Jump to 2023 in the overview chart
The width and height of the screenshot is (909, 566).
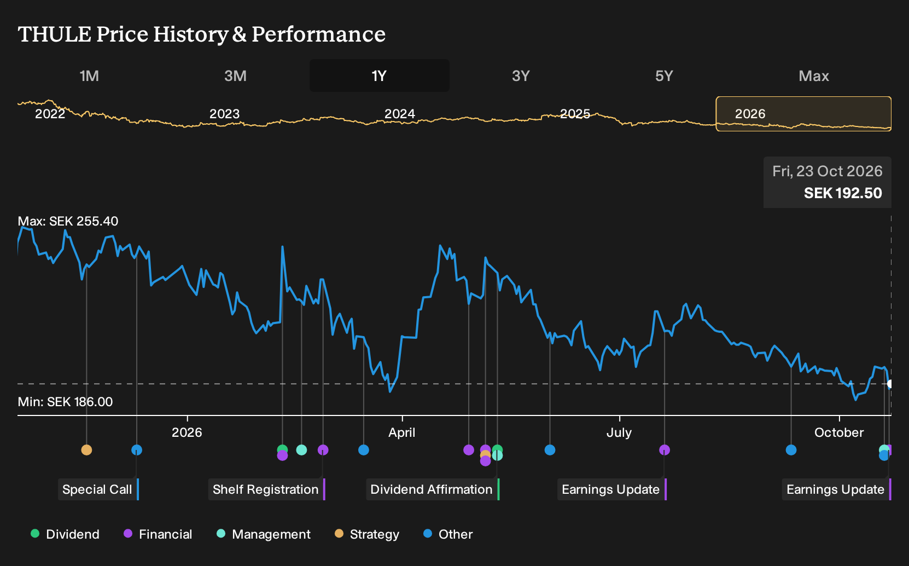point(225,114)
